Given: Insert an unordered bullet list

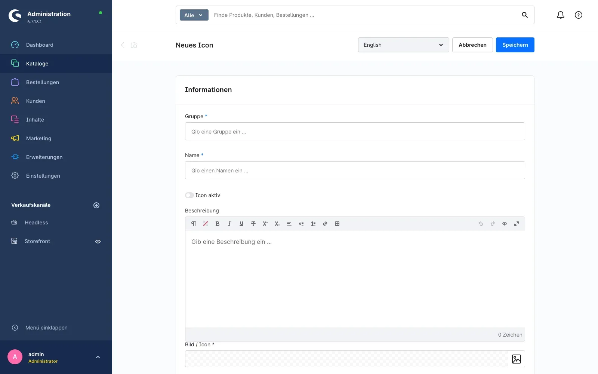Looking at the screenshot, I should (301, 224).
